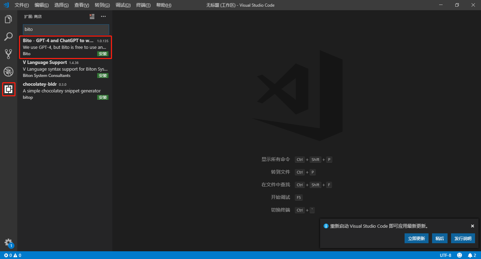The height and width of the screenshot is (259, 481).
Task: Close the update notification
Action: click(x=473, y=226)
